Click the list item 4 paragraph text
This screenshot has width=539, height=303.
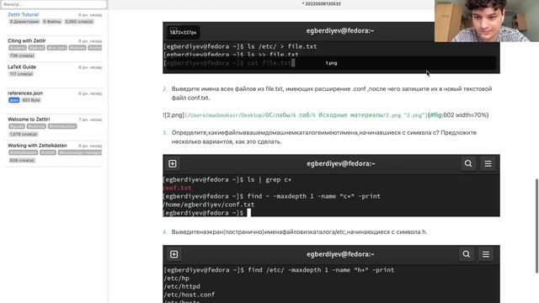(x=299, y=232)
